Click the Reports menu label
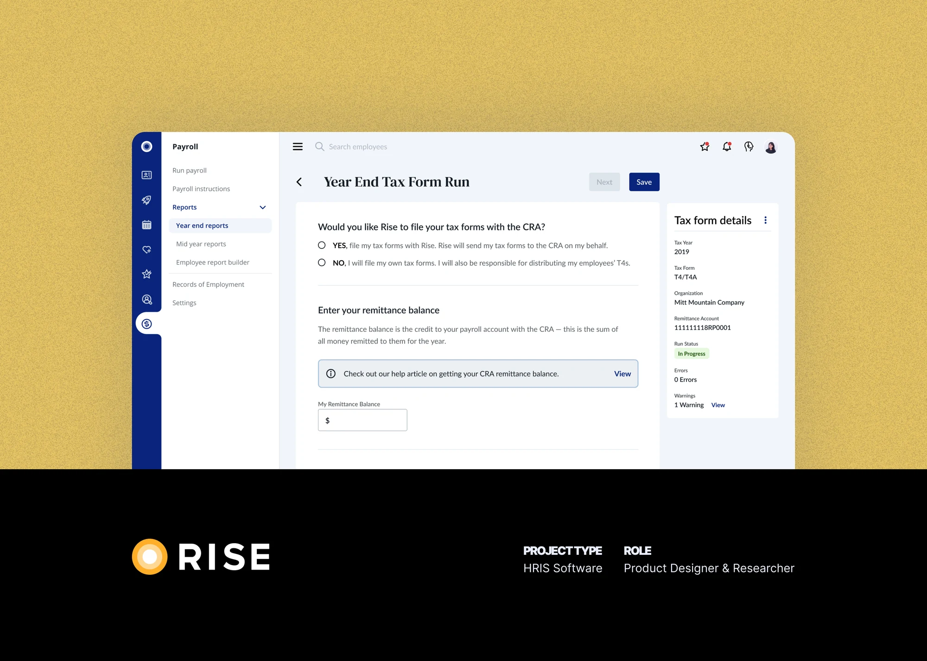The width and height of the screenshot is (927, 661). tap(184, 207)
